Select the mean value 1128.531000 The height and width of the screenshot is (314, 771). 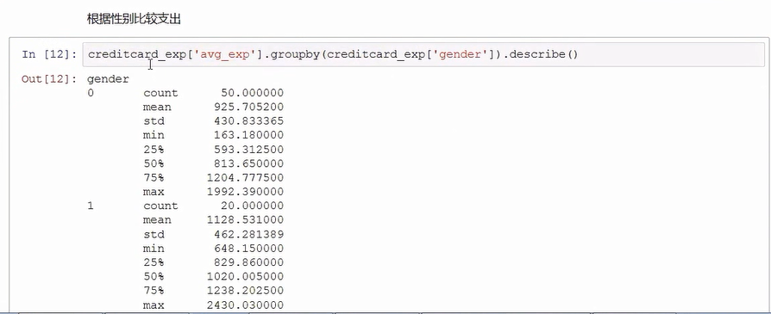247,220
